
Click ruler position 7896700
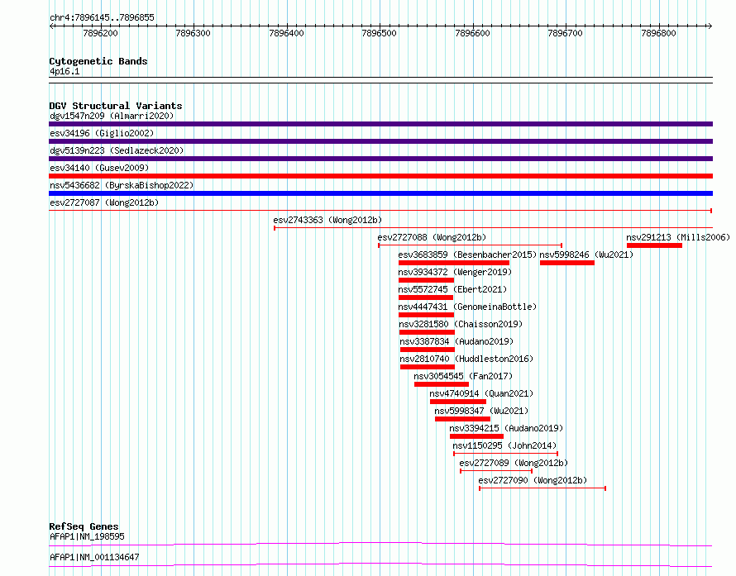pyautogui.click(x=565, y=33)
